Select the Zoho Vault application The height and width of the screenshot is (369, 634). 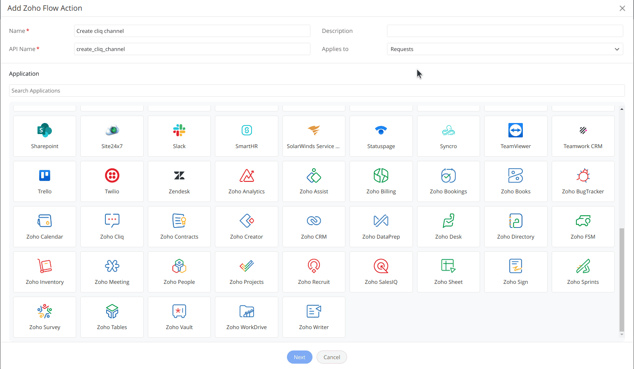(179, 317)
